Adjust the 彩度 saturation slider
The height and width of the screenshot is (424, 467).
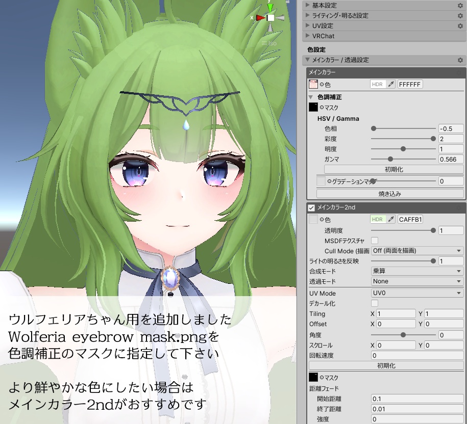coord(403,139)
